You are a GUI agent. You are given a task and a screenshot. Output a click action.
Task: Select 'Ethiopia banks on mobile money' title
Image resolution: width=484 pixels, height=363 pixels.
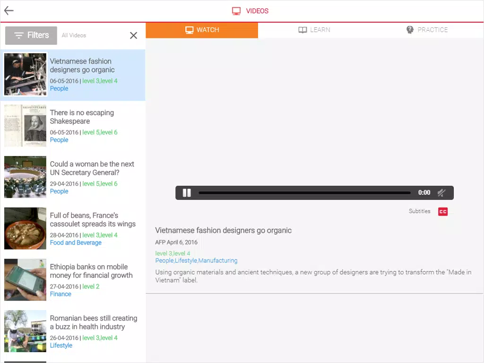[91, 271]
